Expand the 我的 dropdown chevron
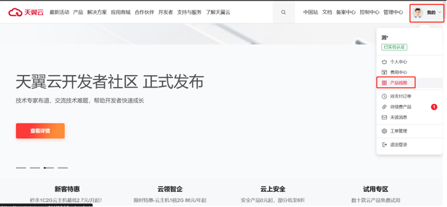447x207 pixels. (x=439, y=12)
